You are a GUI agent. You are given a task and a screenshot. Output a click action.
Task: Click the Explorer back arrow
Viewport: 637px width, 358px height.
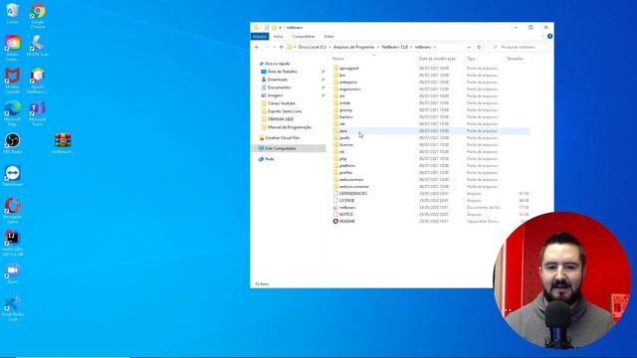tap(257, 47)
